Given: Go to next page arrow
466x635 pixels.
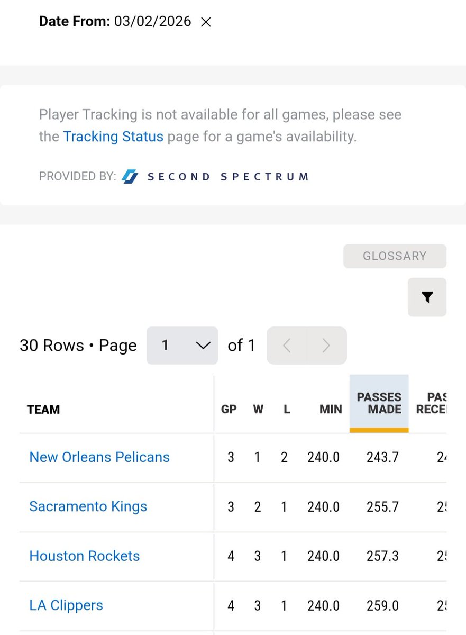Looking at the screenshot, I should [326, 346].
